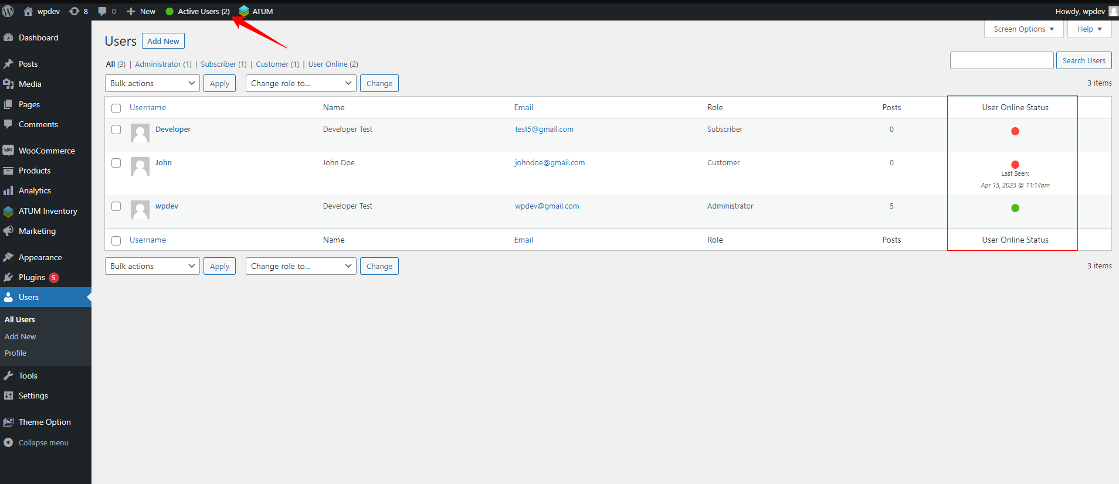Click the top Change button
Image resolution: width=1119 pixels, height=484 pixels.
pos(379,83)
